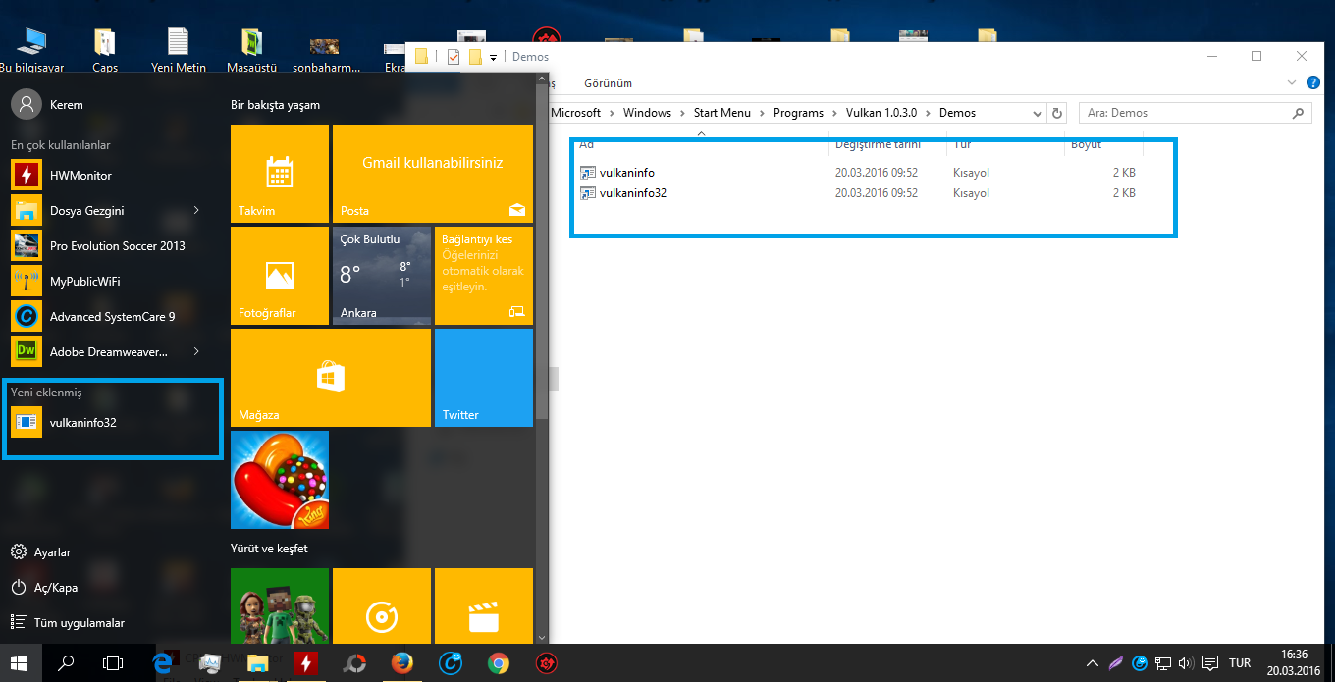Open Posta mail tile

coord(433,174)
